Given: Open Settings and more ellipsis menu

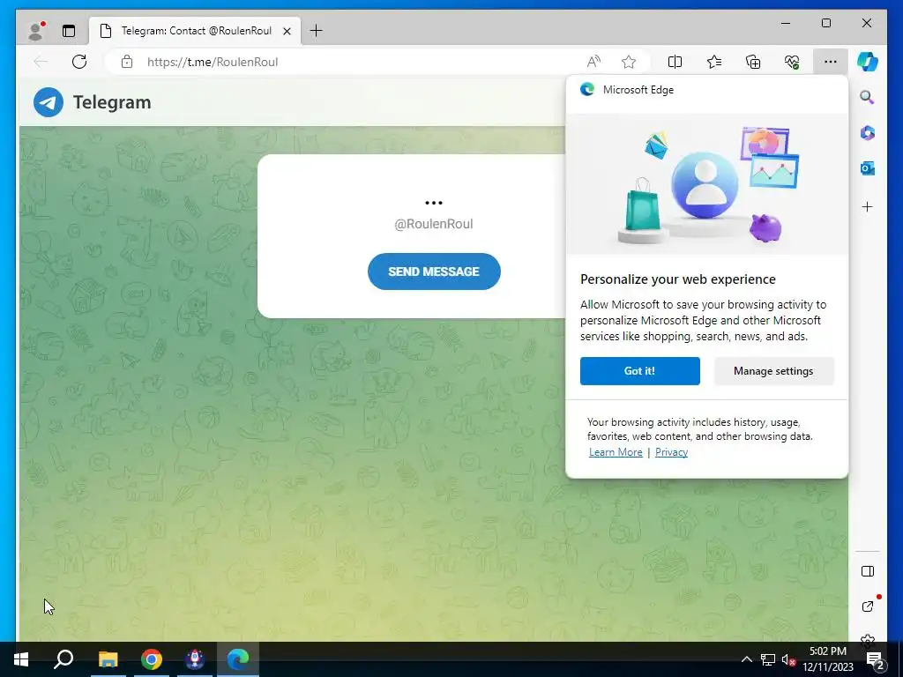Looking at the screenshot, I should (831, 62).
